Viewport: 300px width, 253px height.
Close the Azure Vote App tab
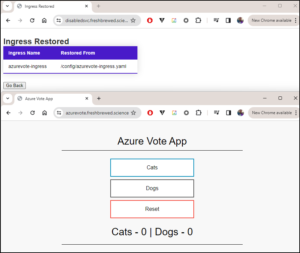point(87,98)
